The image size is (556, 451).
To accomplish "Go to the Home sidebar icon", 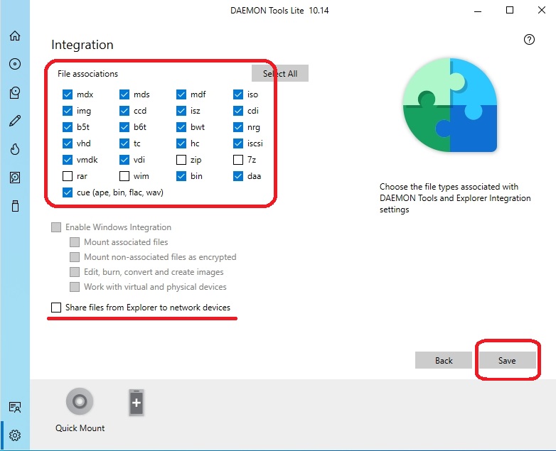I will coord(15,36).
